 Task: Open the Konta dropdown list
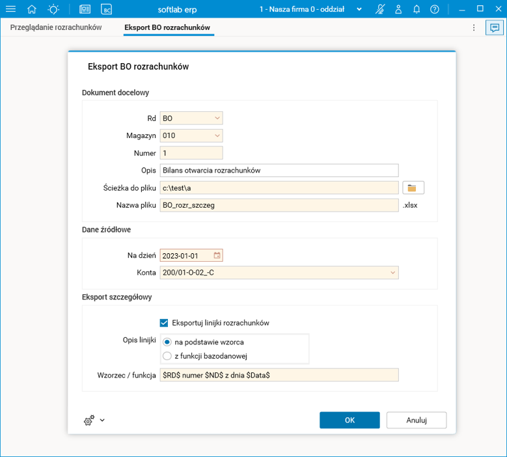pyautogui.click(x=392, y=272)
